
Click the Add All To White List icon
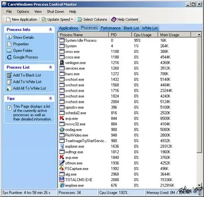pos(9,89)
